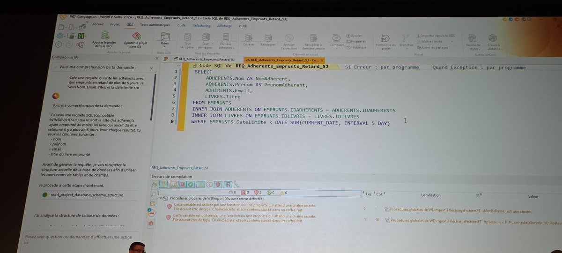
Task: Click Ajouter le projet dans Git
Action: (x=136, y=39)
